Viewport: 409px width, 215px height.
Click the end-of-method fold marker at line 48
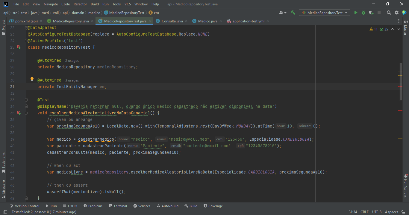pos(26,198)
